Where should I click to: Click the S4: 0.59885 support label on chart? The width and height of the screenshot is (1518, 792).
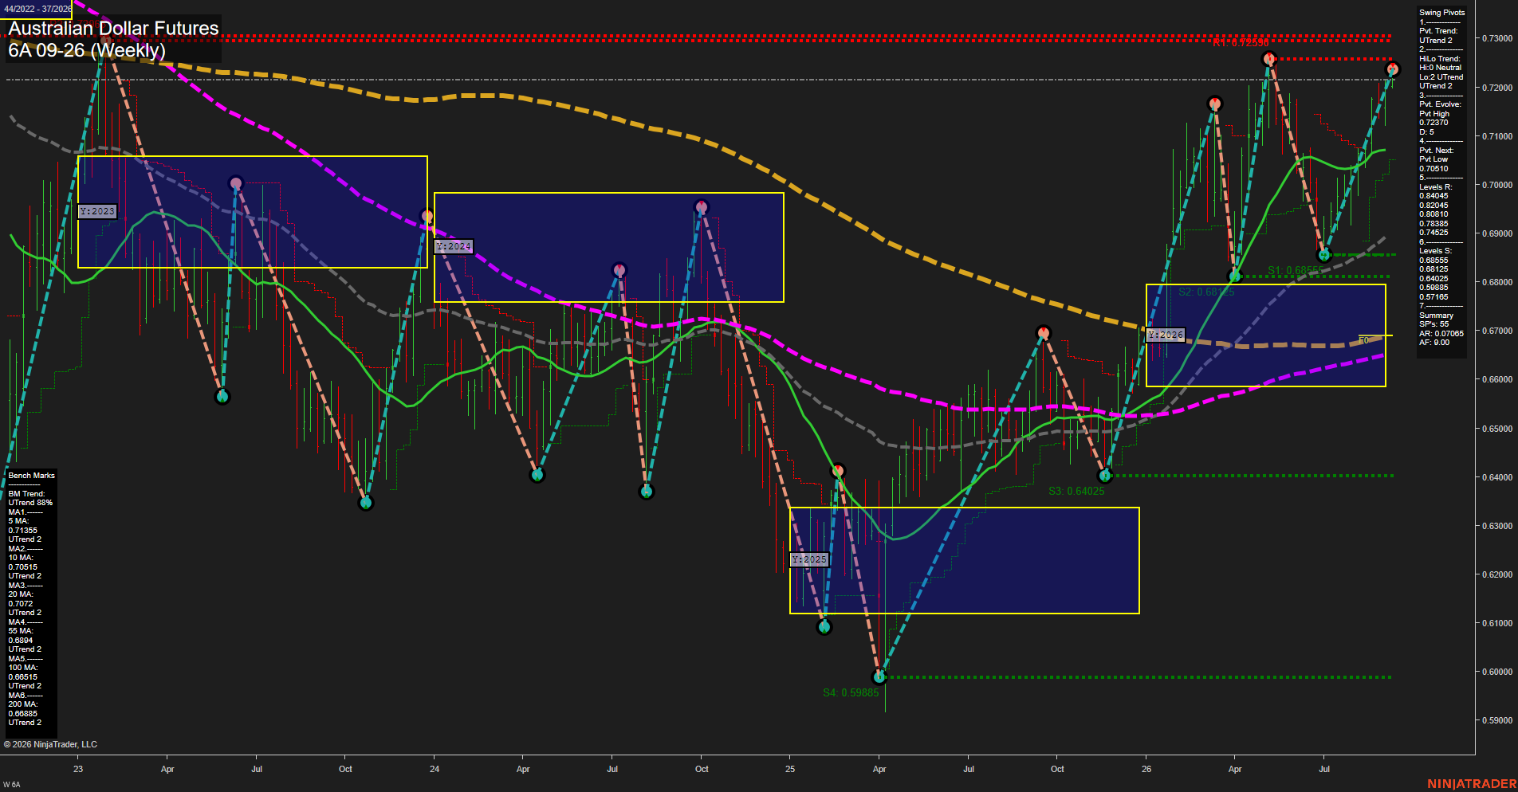pyautogui.click(x=851, y=692)
